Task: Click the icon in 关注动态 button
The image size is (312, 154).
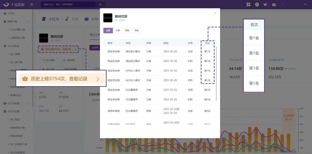Action: 64,60
